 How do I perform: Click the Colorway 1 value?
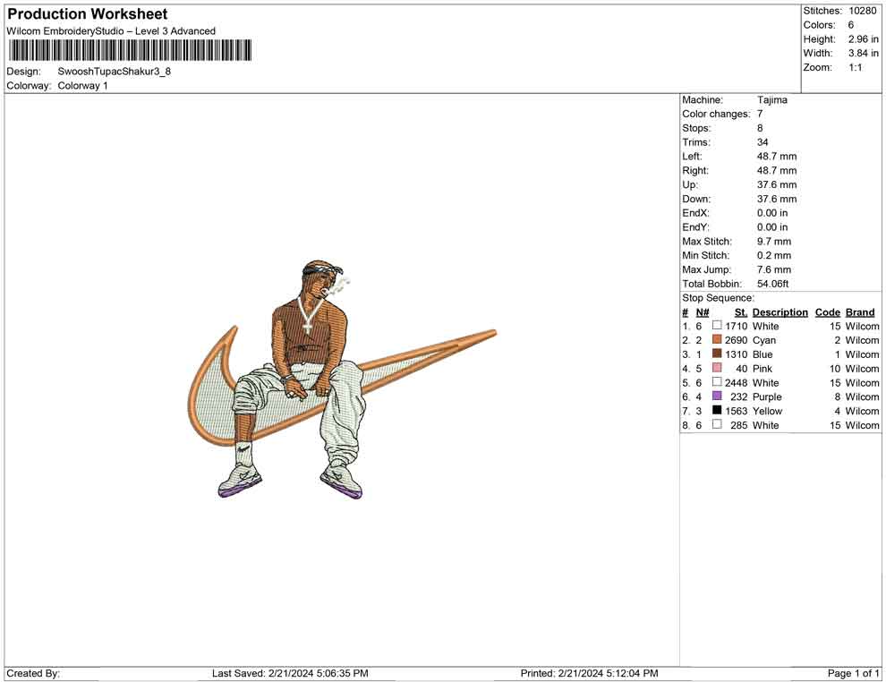coord(82,86)
